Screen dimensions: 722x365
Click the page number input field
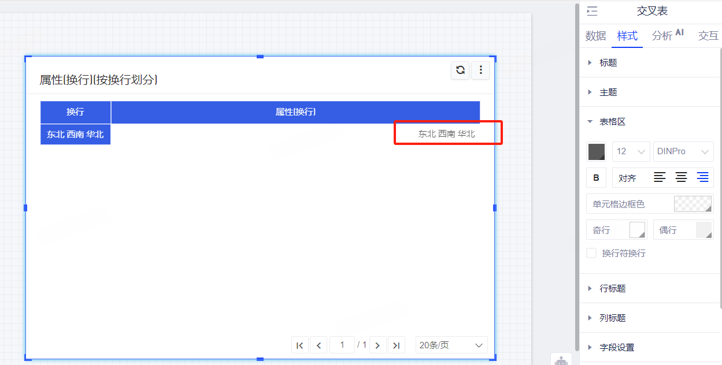click(x=342, y=345)
